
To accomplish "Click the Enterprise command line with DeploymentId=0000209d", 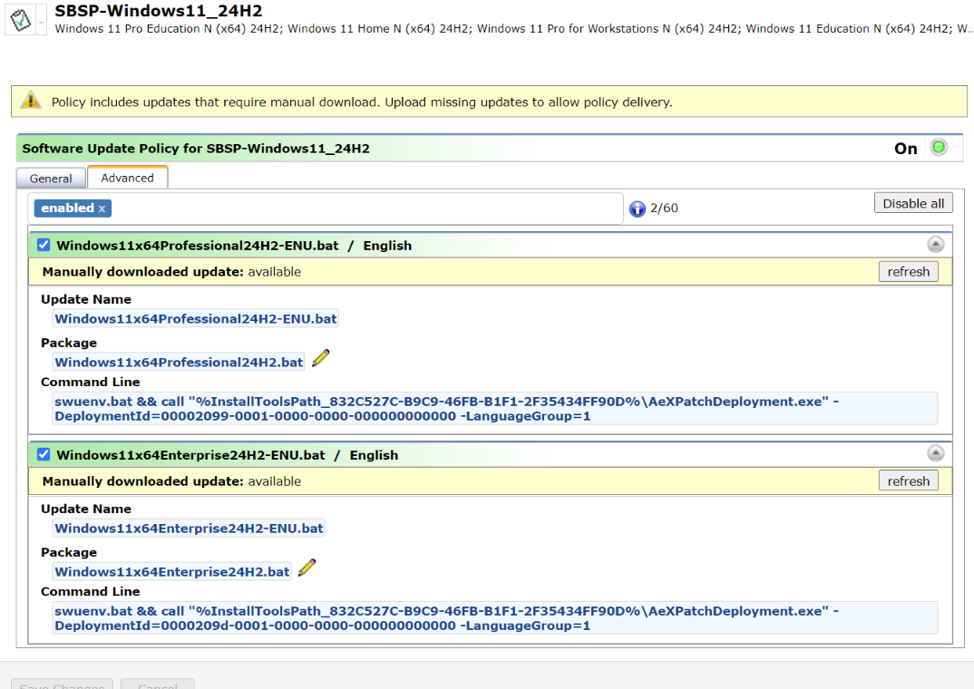I will tap(495, 618).
